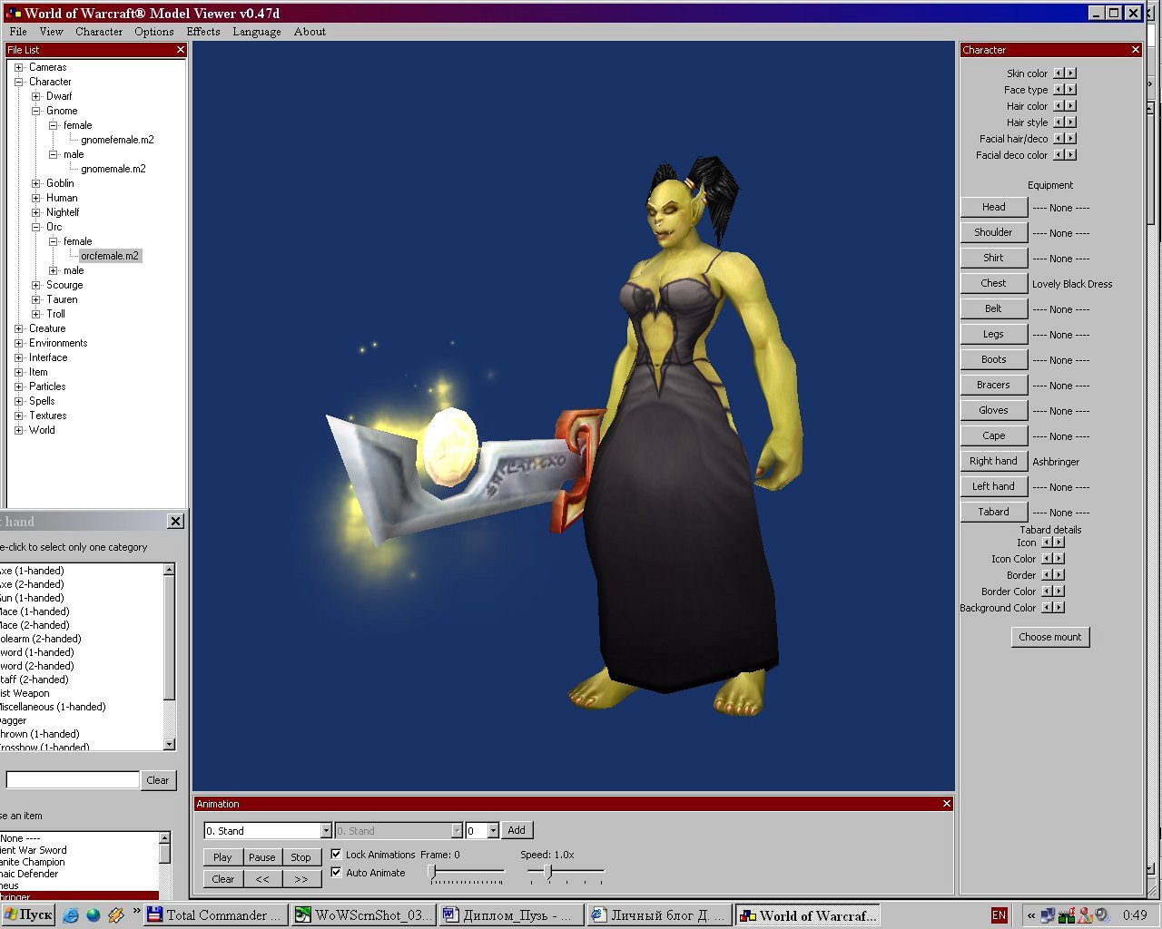Select orcfemale.m2 in file tree
Image resolution: width=1162 pixels, height=929 pixels.
[x=110, y=256]
